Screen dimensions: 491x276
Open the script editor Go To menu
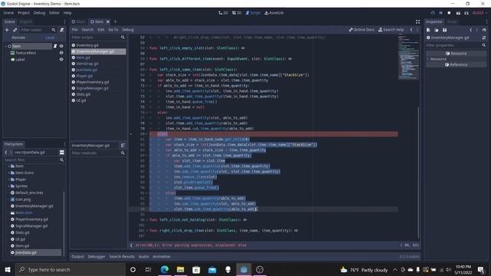pyautogui.click(x=113, y=30)
